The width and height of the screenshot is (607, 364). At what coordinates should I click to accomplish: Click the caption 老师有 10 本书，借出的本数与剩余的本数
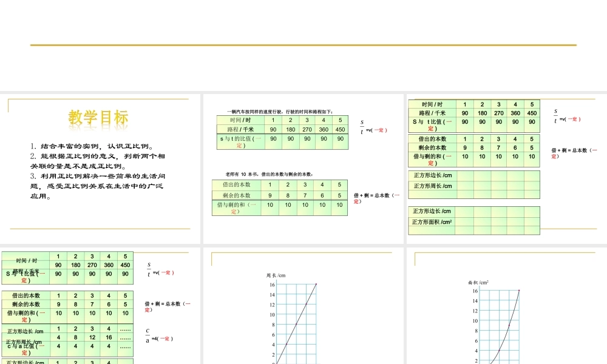pos(270,175)
